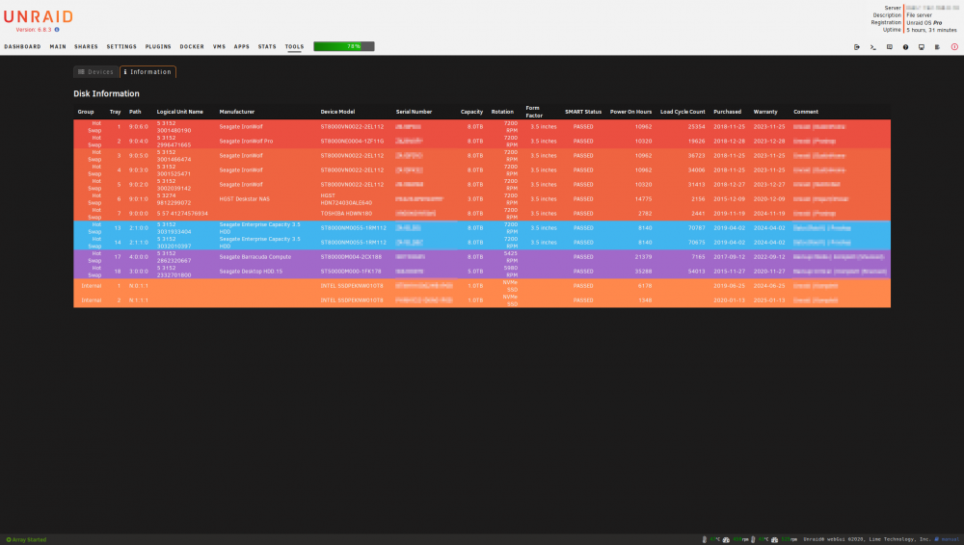Screen dimensions: 964x545
Task: Sort by the Purchased column header
Action: click(x=727, y=112)
